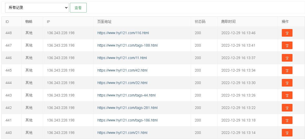Open link hyl121.com/116.html
305x139 pixels.
[x=123, y=33]
